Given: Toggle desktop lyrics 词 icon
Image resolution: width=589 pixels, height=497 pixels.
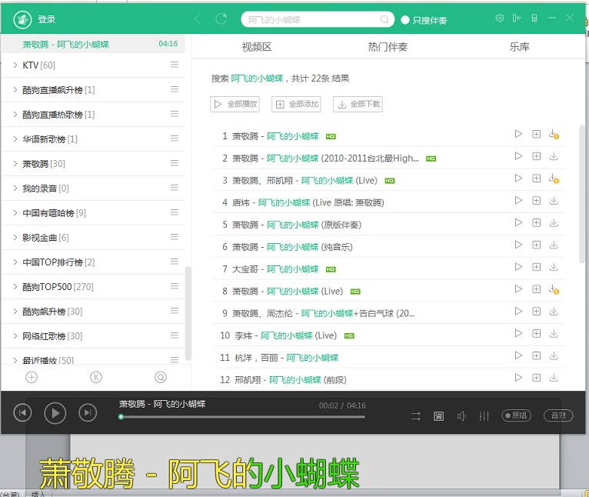Looking at the screenshot, I should 439,416.
